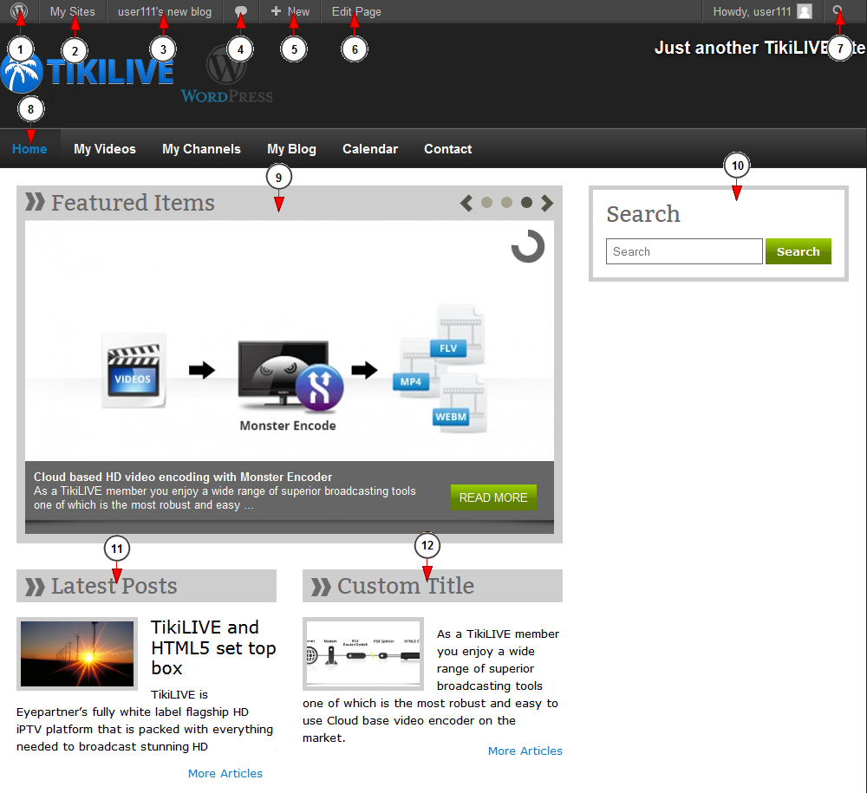Click the WordPress logo in admin bar
The height and width of the screenshot is (793, 867).
click(x=19, y=11)
